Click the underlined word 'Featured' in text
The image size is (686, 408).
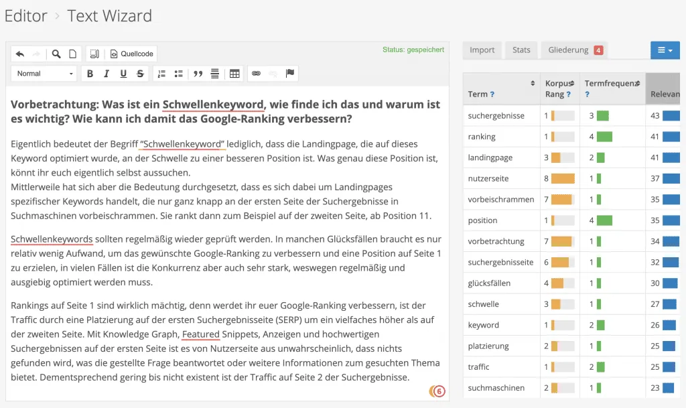coord(201,334)
